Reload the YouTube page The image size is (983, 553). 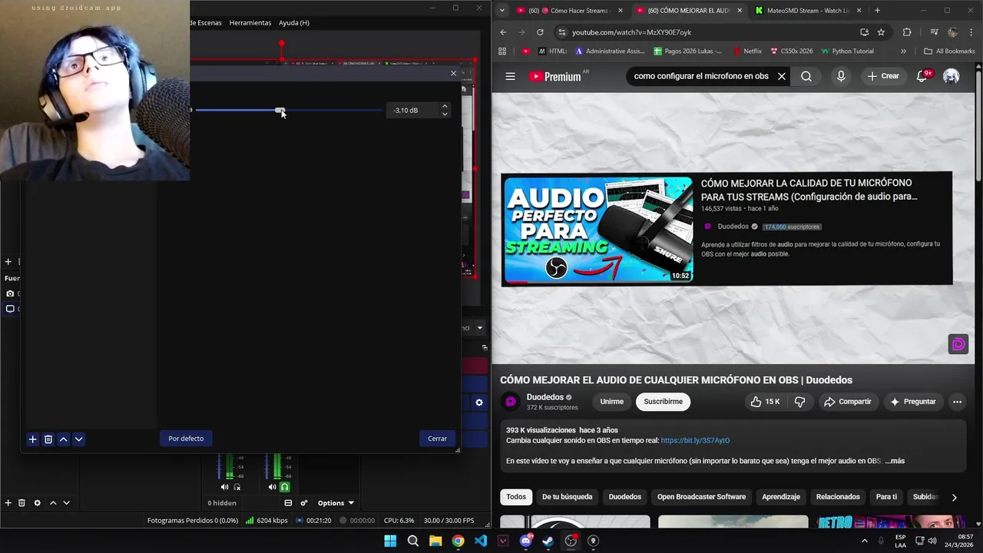(540, 32)
